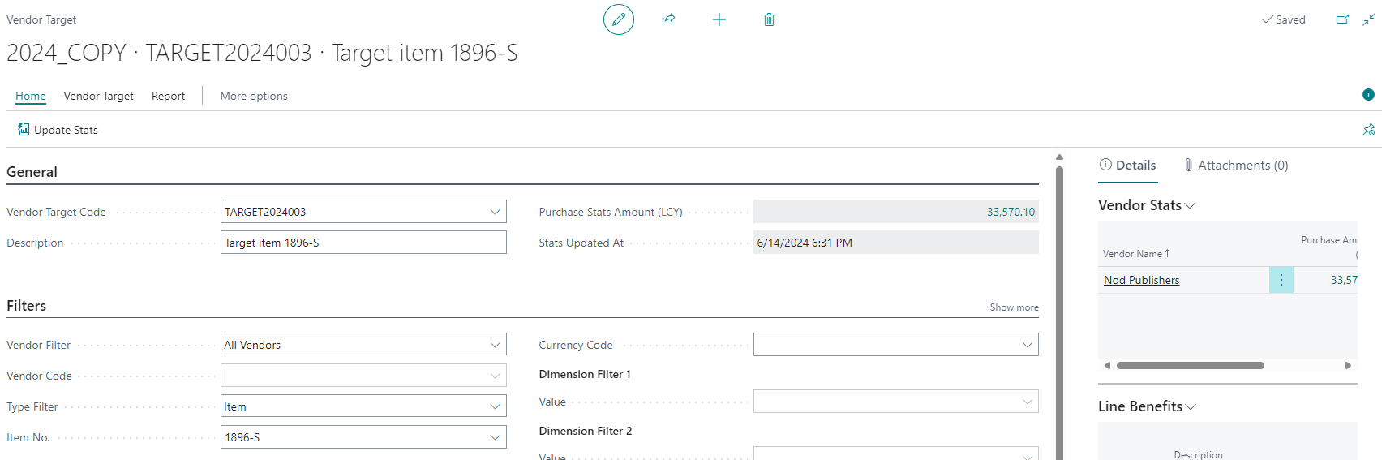Expand Vendor Stats chevron menu
This screenshot has width=1386, height=460.
tap(1190, 206)
